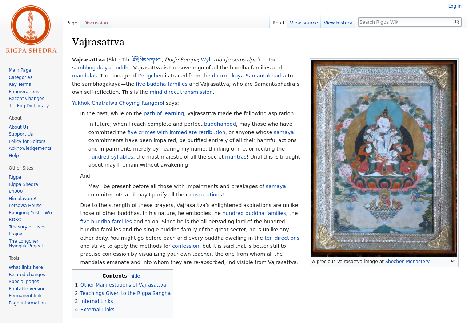Select the Read tab
The width and height of the screenshot is (467, 323).
point(278,23)
